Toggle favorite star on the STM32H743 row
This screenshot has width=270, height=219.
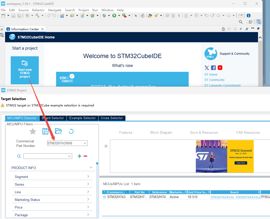105,197
